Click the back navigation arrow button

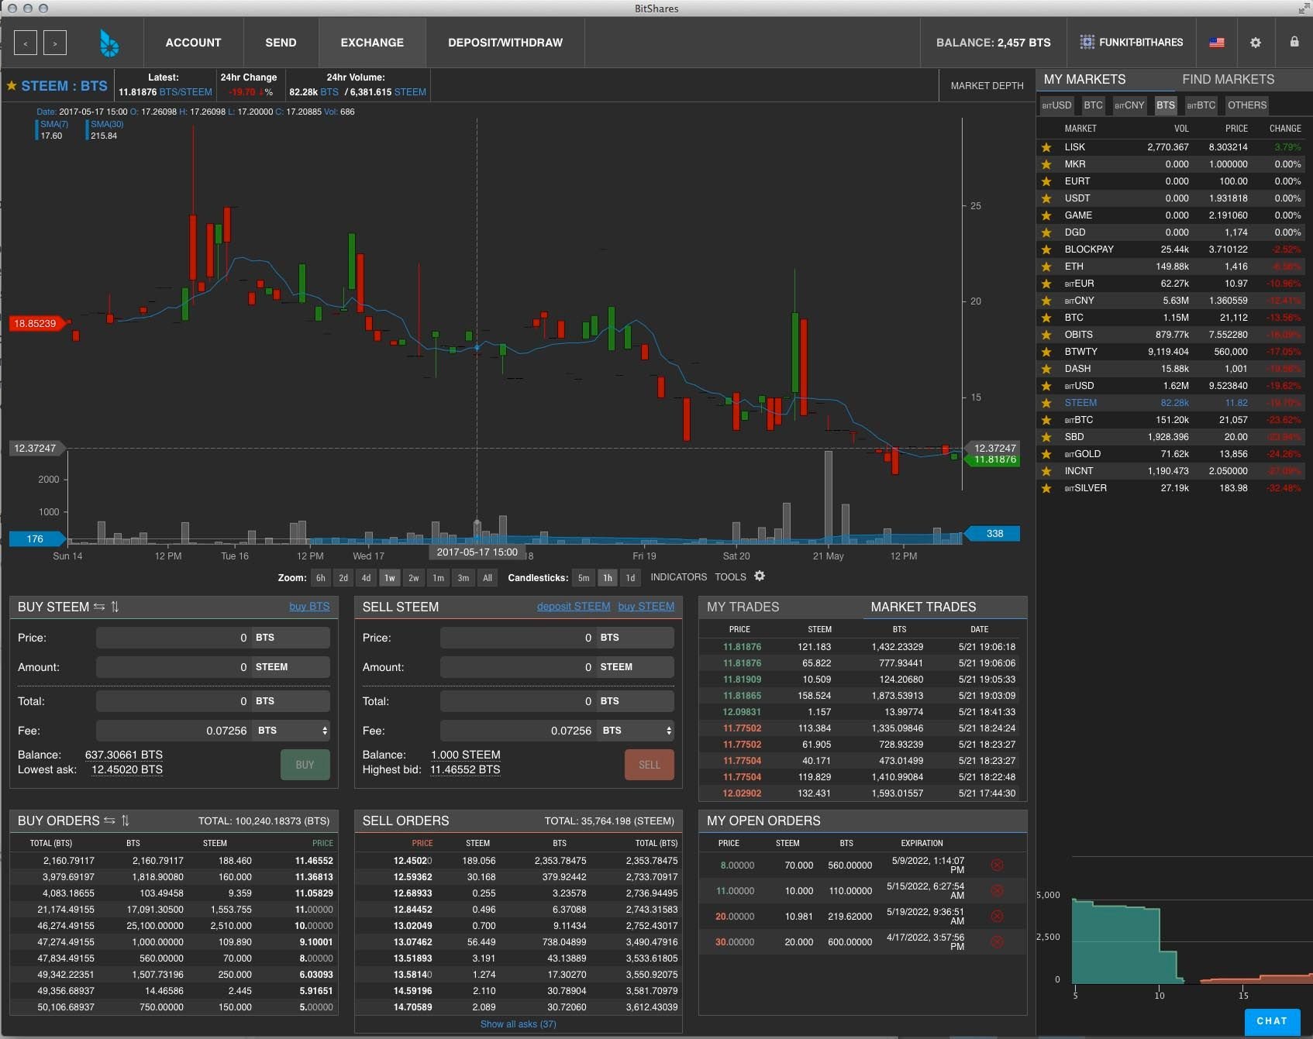[26, 43]
